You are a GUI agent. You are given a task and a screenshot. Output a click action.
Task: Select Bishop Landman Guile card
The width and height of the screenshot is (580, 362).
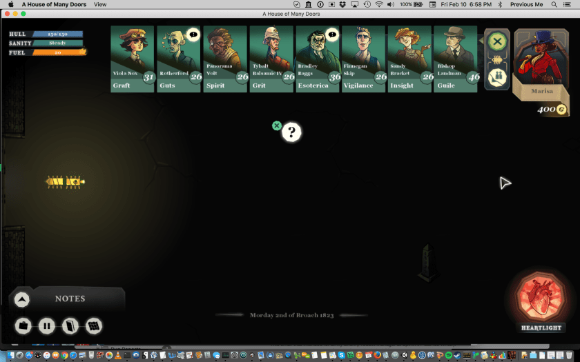point(456,59)
